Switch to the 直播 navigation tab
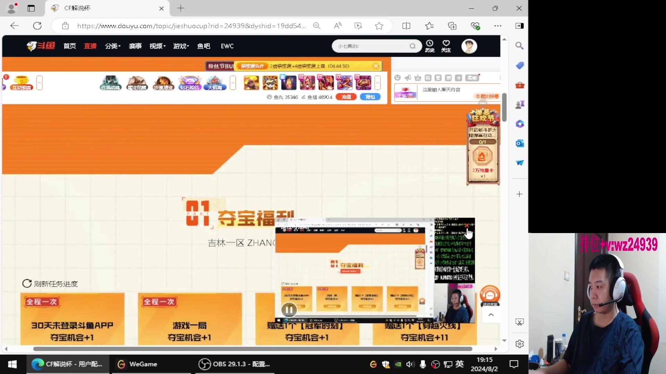666x374 pixels. pos(90,46)
